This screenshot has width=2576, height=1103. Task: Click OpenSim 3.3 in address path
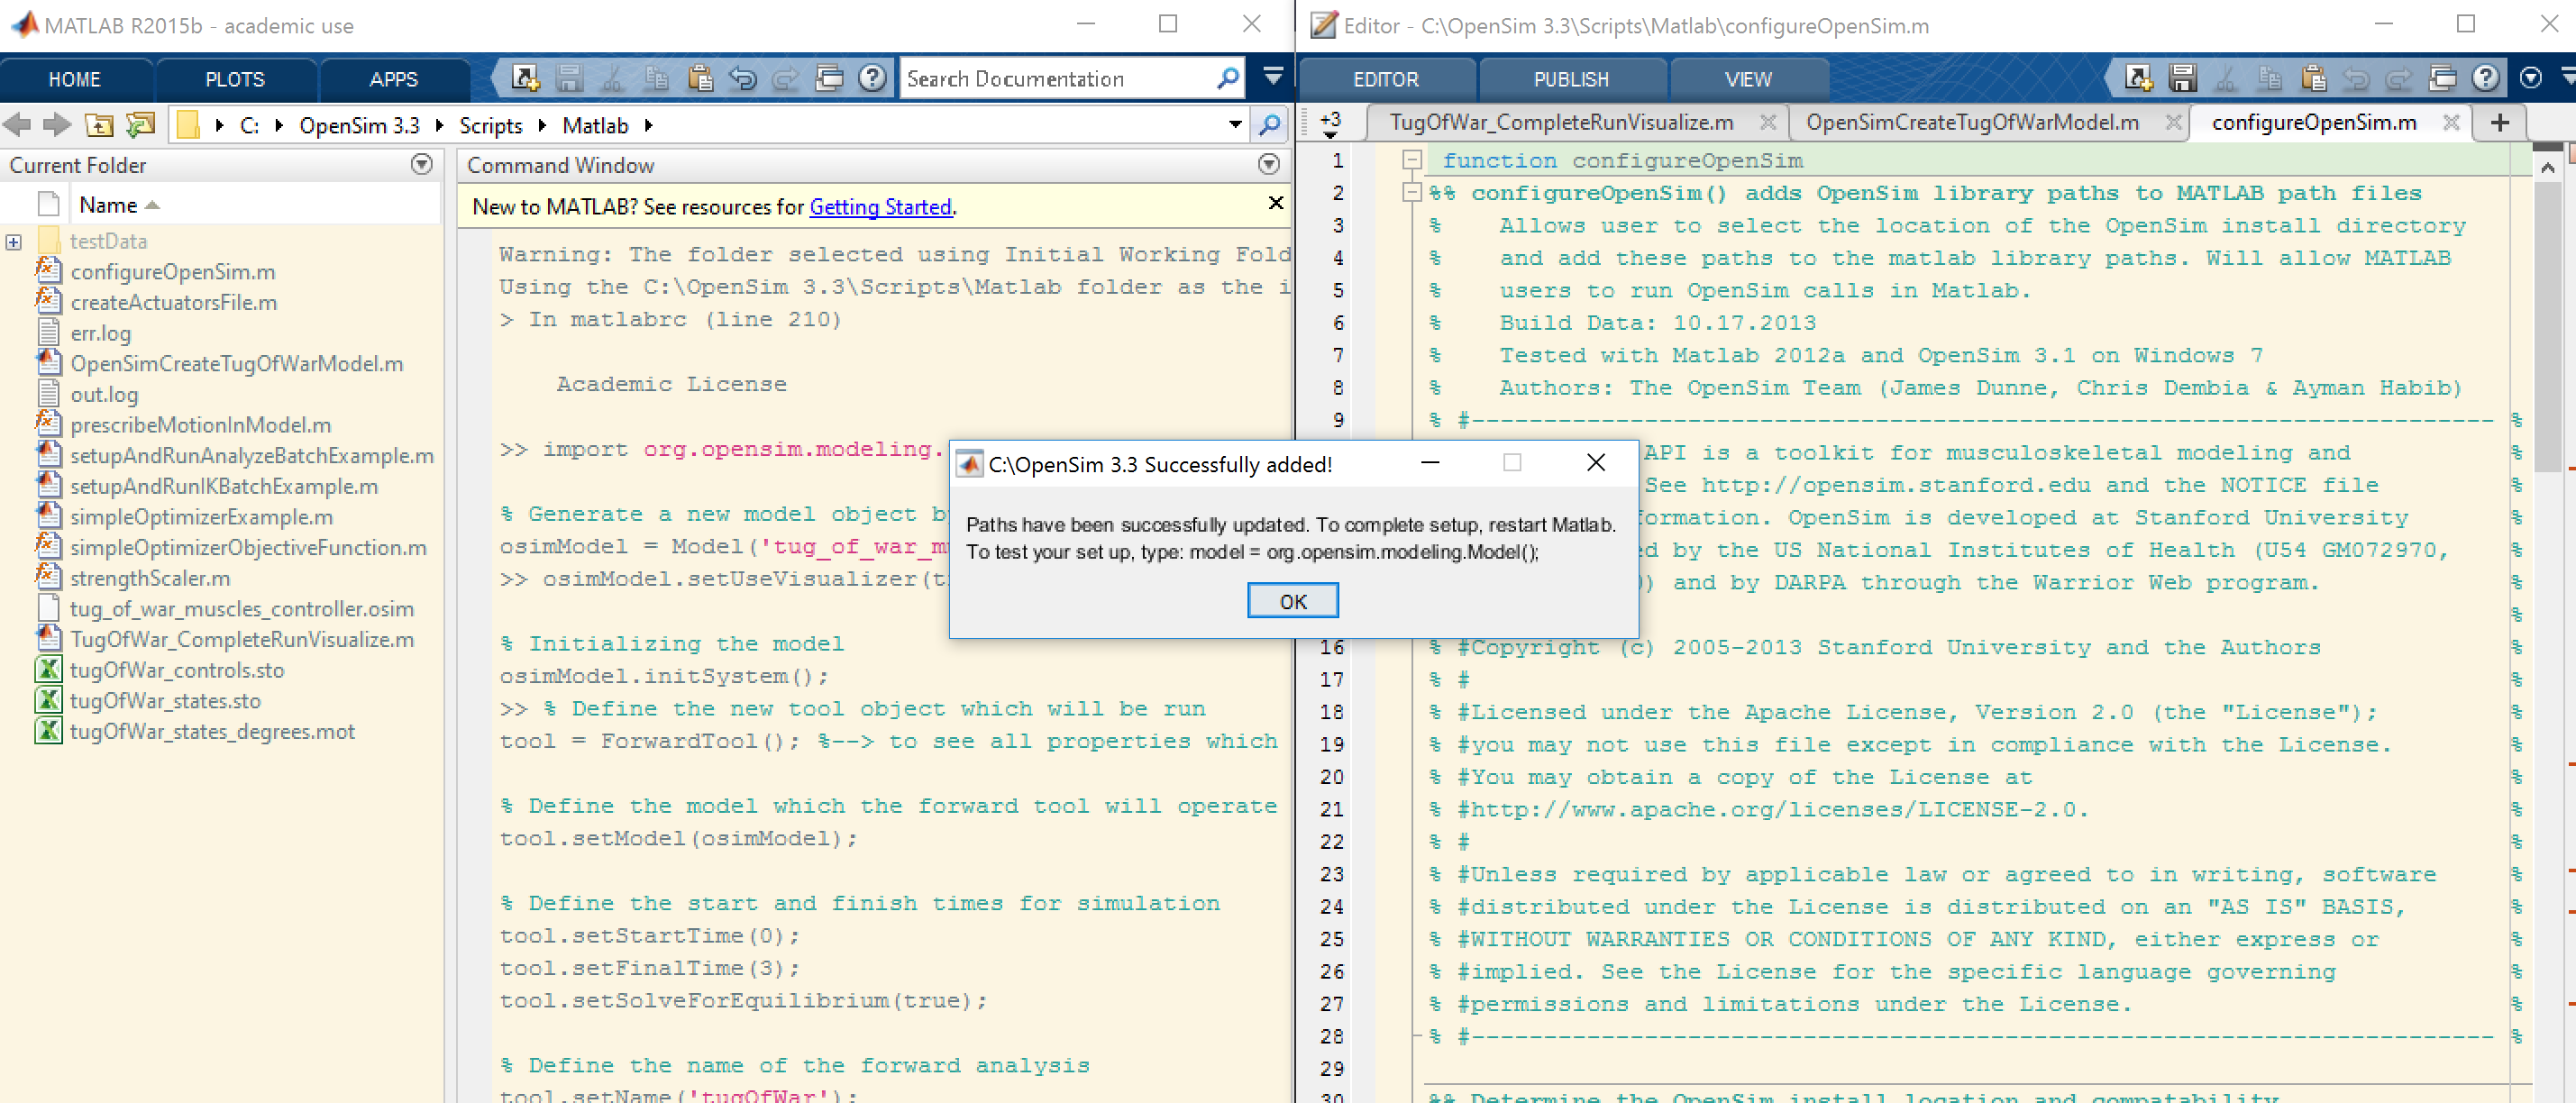pos(359,125)
